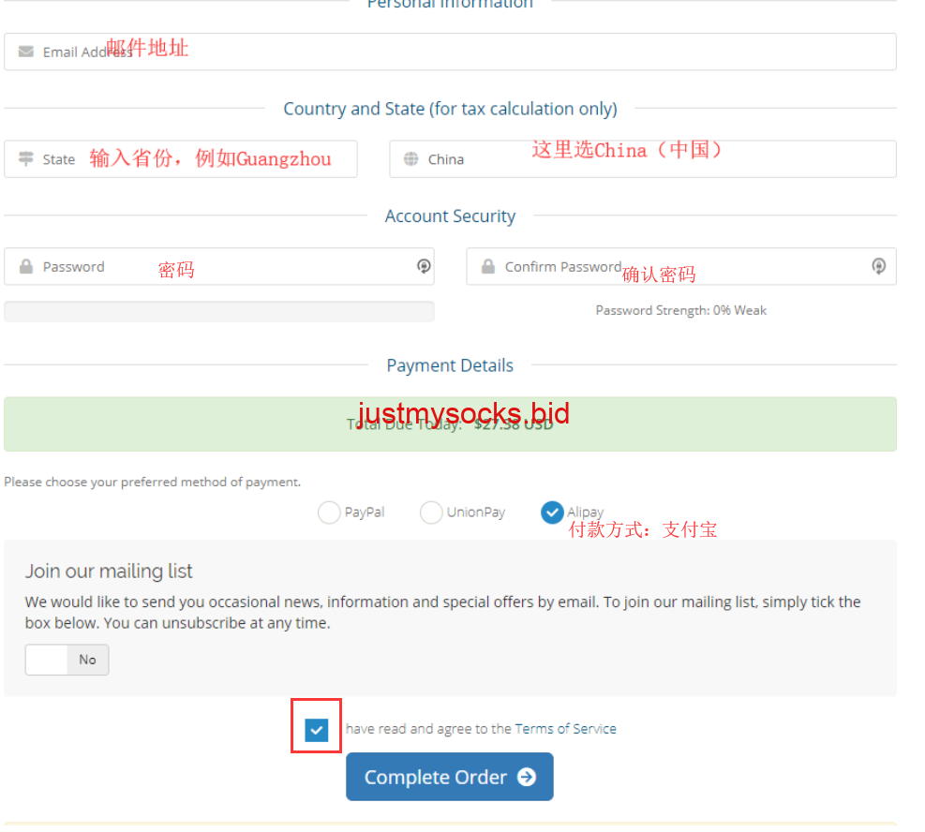Click the padlock icon in Confirm Password field
Screen dimensions: 925x832
pyautogui.click(x=487, y=267)
